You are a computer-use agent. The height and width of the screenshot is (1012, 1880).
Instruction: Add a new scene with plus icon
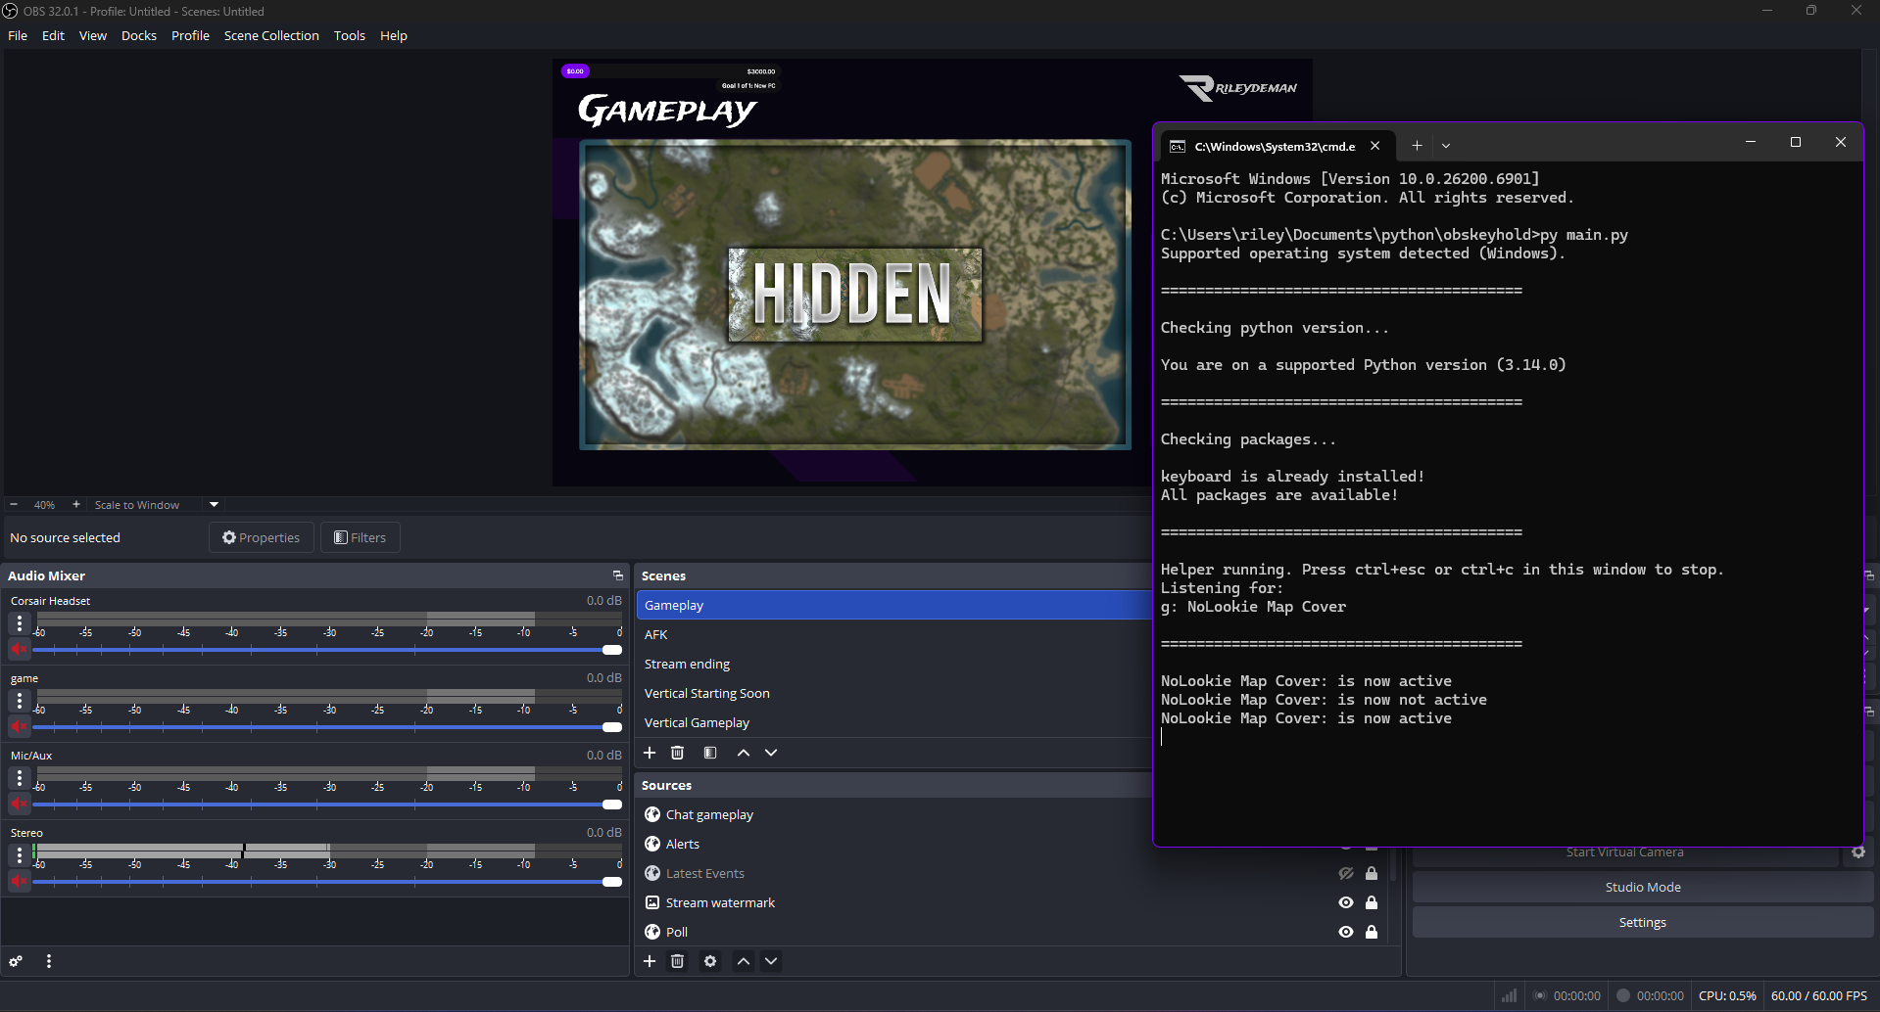click(x=650, y=753)
